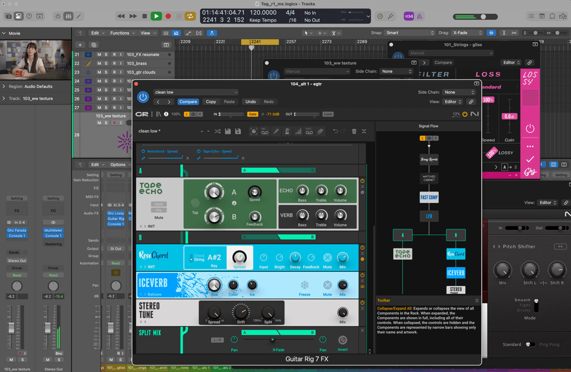
Task: Click the Play button in transport
Action: point(156,16)
